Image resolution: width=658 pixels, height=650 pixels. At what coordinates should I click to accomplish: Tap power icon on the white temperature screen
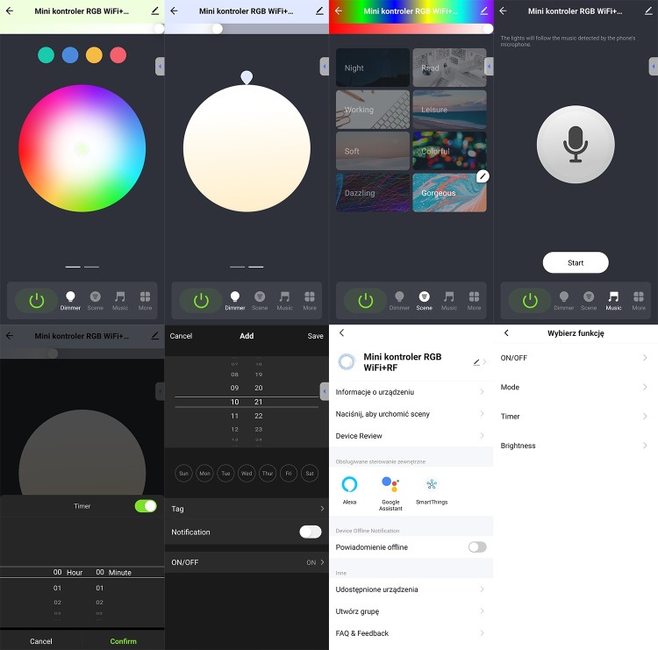[x=201, y=301]
